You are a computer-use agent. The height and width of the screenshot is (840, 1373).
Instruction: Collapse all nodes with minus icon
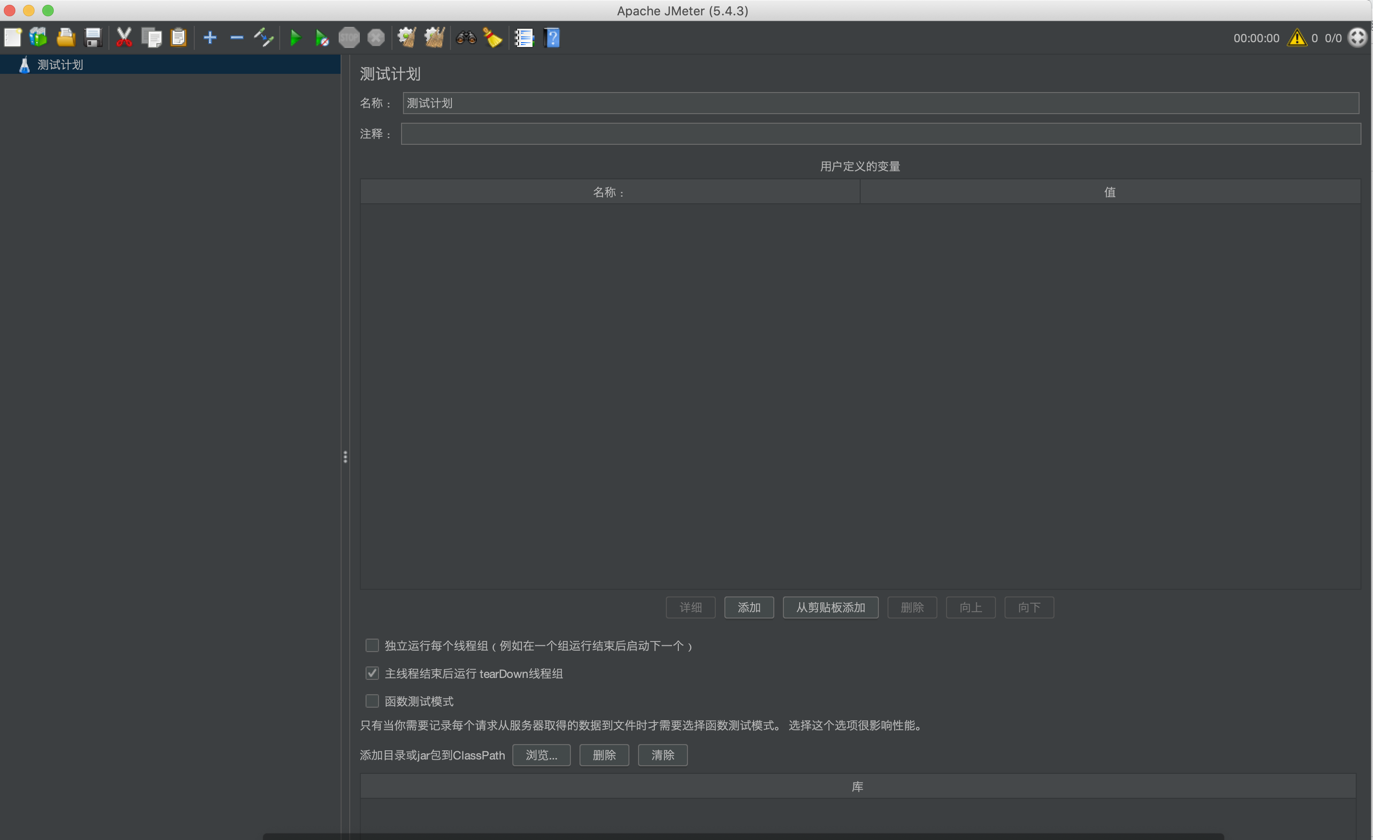coord(237,38)
